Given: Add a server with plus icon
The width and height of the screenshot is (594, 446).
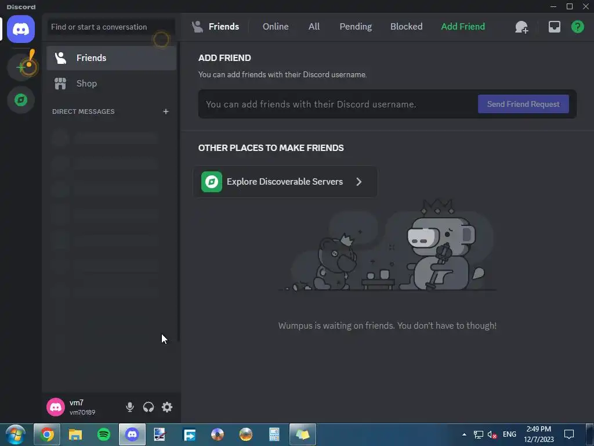Looking at the screenshot, I should [x=21, y=67].
